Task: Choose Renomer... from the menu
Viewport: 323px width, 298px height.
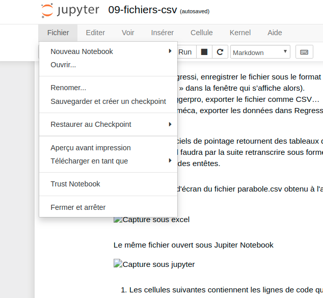Action: [x=108, y=88]
